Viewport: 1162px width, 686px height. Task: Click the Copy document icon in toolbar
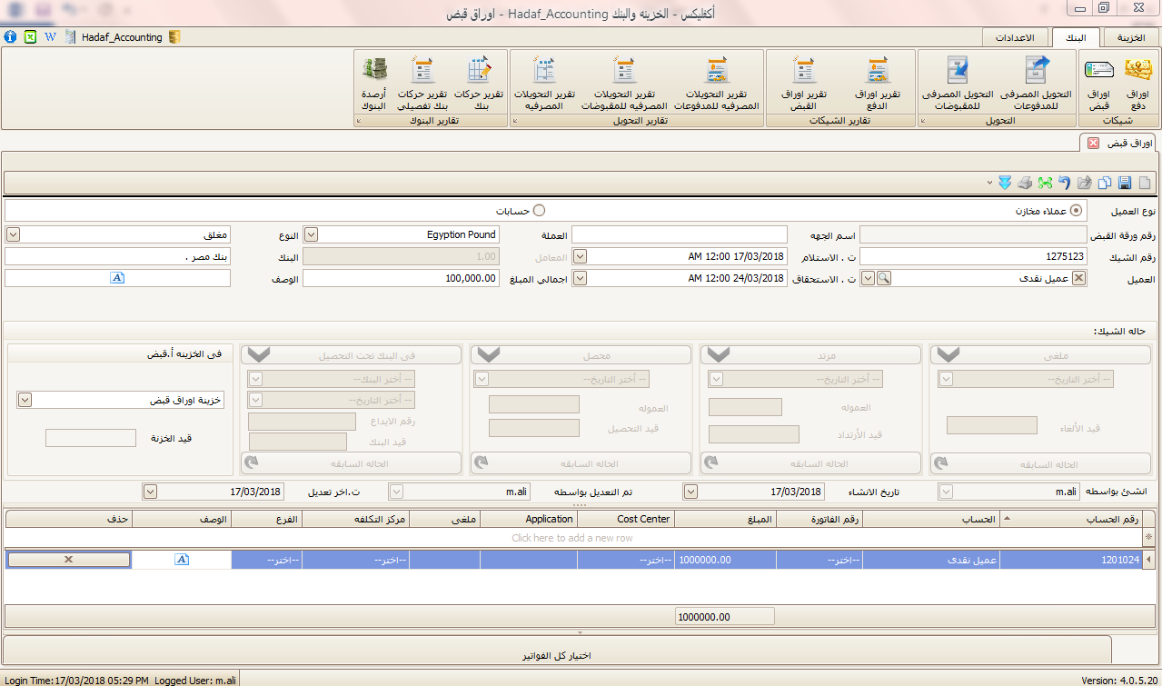(x=1105, y=183)
